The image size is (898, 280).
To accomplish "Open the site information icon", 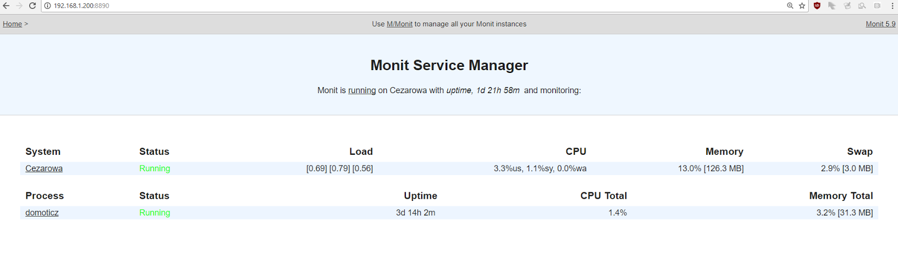I will click(x=48, y=6).
